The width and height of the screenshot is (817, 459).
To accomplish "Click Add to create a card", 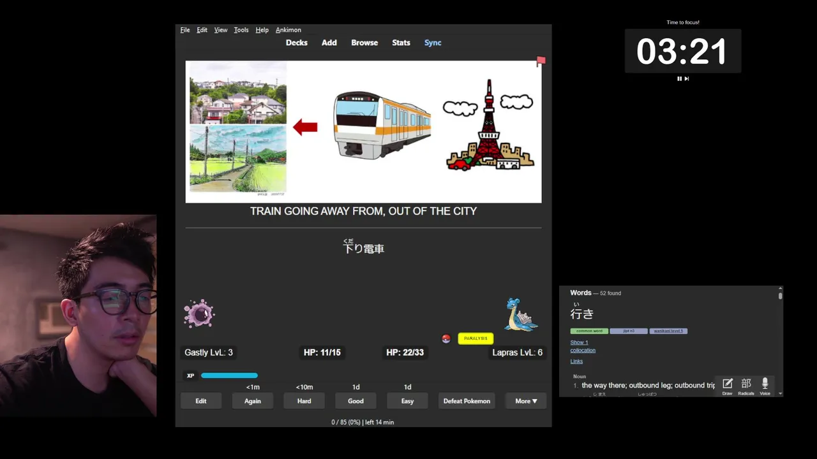I will point(329,43).
